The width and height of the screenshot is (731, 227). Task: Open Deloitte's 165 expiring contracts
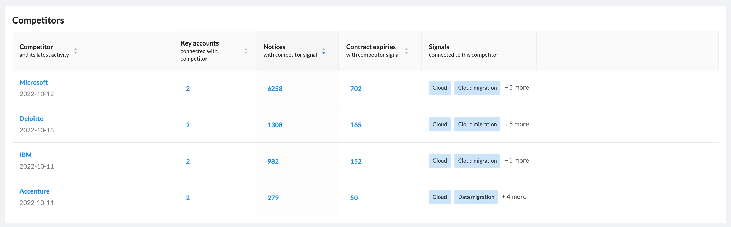(356, 125)
